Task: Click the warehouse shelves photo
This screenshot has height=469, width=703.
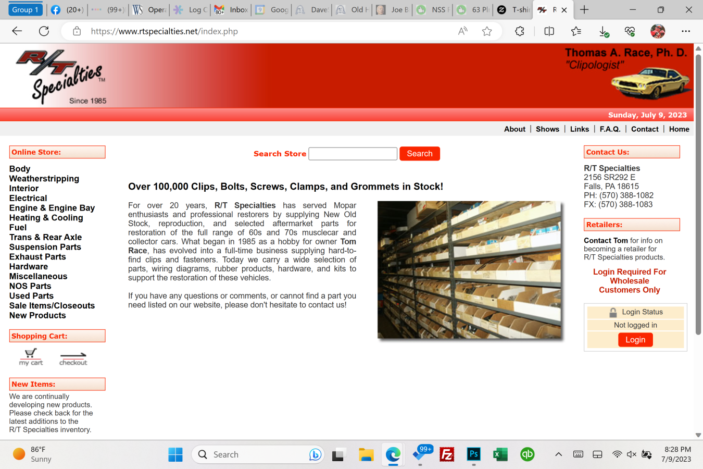Action: coord(470,270)
